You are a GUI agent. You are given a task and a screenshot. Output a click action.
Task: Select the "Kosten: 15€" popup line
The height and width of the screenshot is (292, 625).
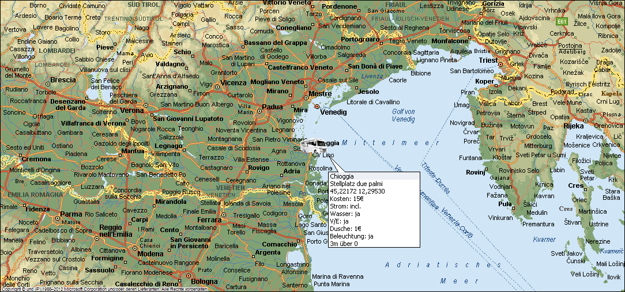point(348,199)
